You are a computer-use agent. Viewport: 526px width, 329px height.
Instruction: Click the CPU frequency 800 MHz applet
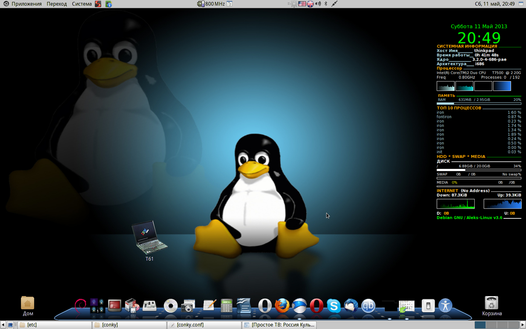211,4
